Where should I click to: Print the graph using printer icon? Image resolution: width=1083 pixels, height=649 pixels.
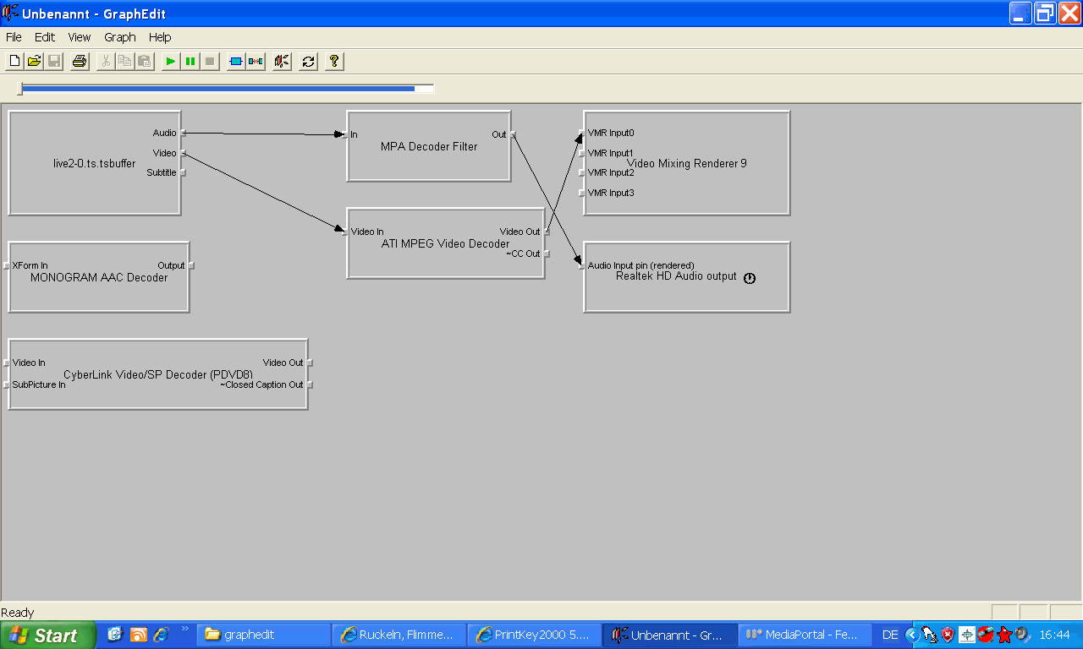80,61
